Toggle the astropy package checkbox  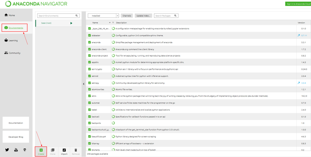coord(89,83)
